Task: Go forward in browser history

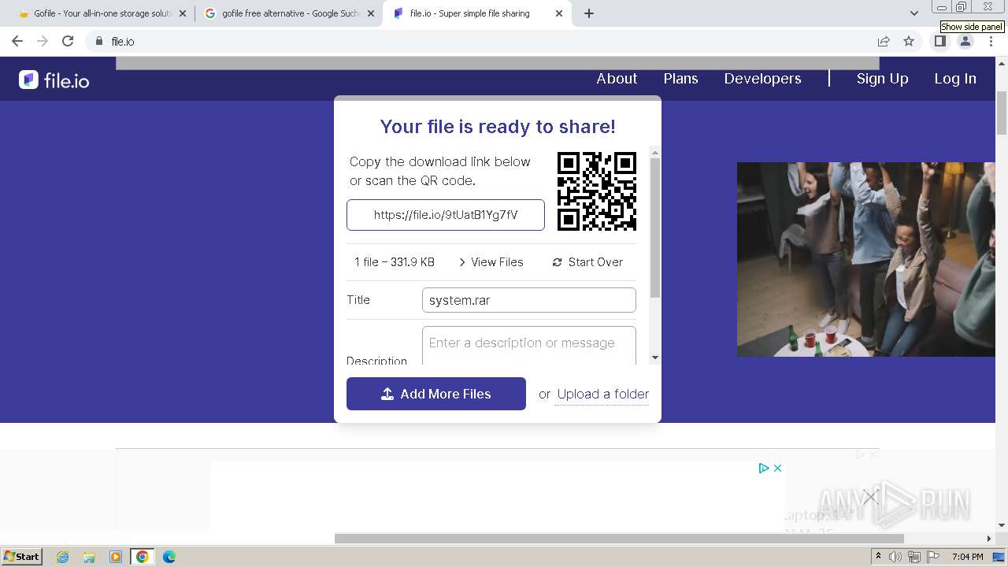Action: coord(43,41)
